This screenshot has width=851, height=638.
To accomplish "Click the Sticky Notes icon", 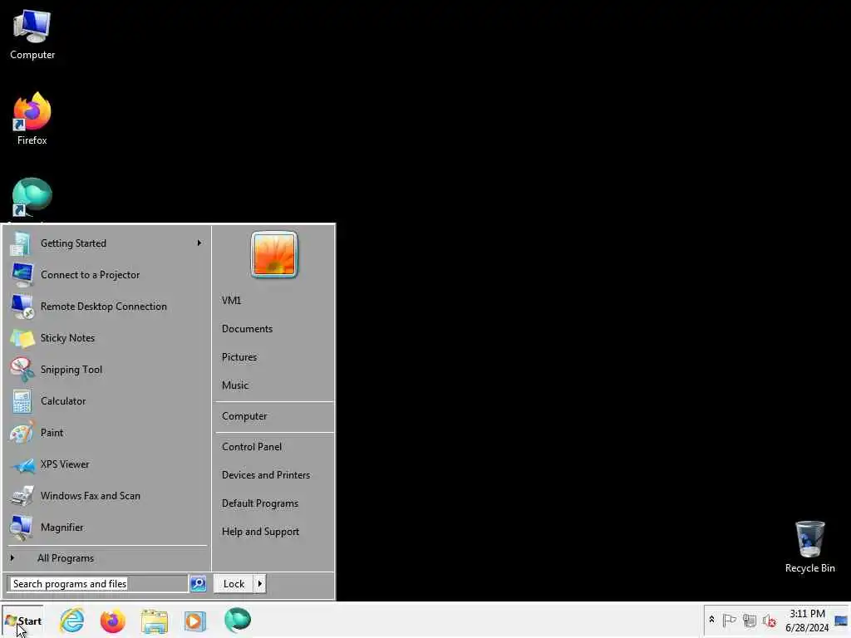I will click(22, 338).
